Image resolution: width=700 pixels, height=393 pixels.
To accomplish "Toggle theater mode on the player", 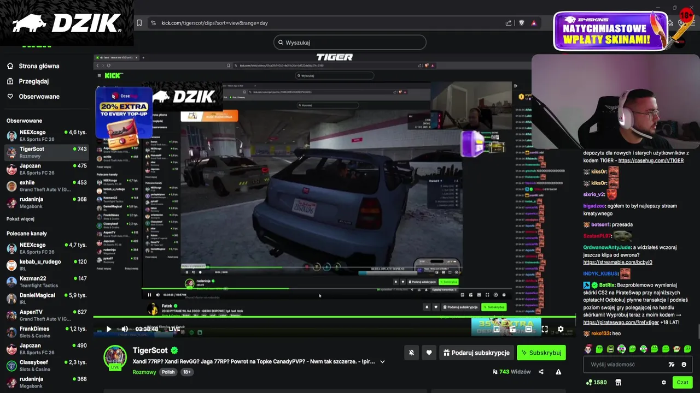I will (x=528, y=329).
